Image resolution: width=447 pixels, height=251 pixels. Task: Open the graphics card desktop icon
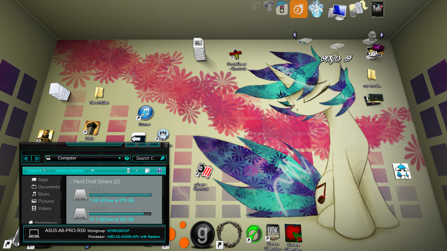pos(374,99)
